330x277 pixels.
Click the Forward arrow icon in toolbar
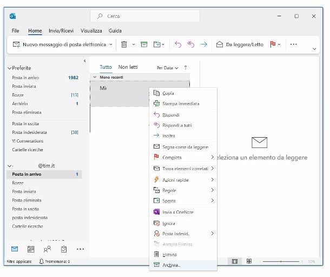(x=203, y=44)
